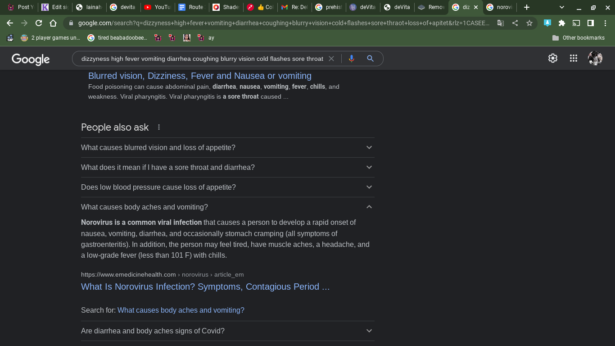The width and height of the screenshot is (615, 346).
Task: Collapse 'What causes body aches and vomiting?'
Action: [x=228, y=207]
